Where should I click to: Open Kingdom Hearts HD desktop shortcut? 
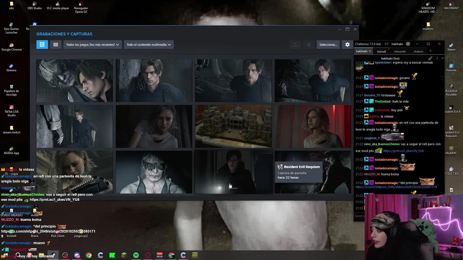428,8
